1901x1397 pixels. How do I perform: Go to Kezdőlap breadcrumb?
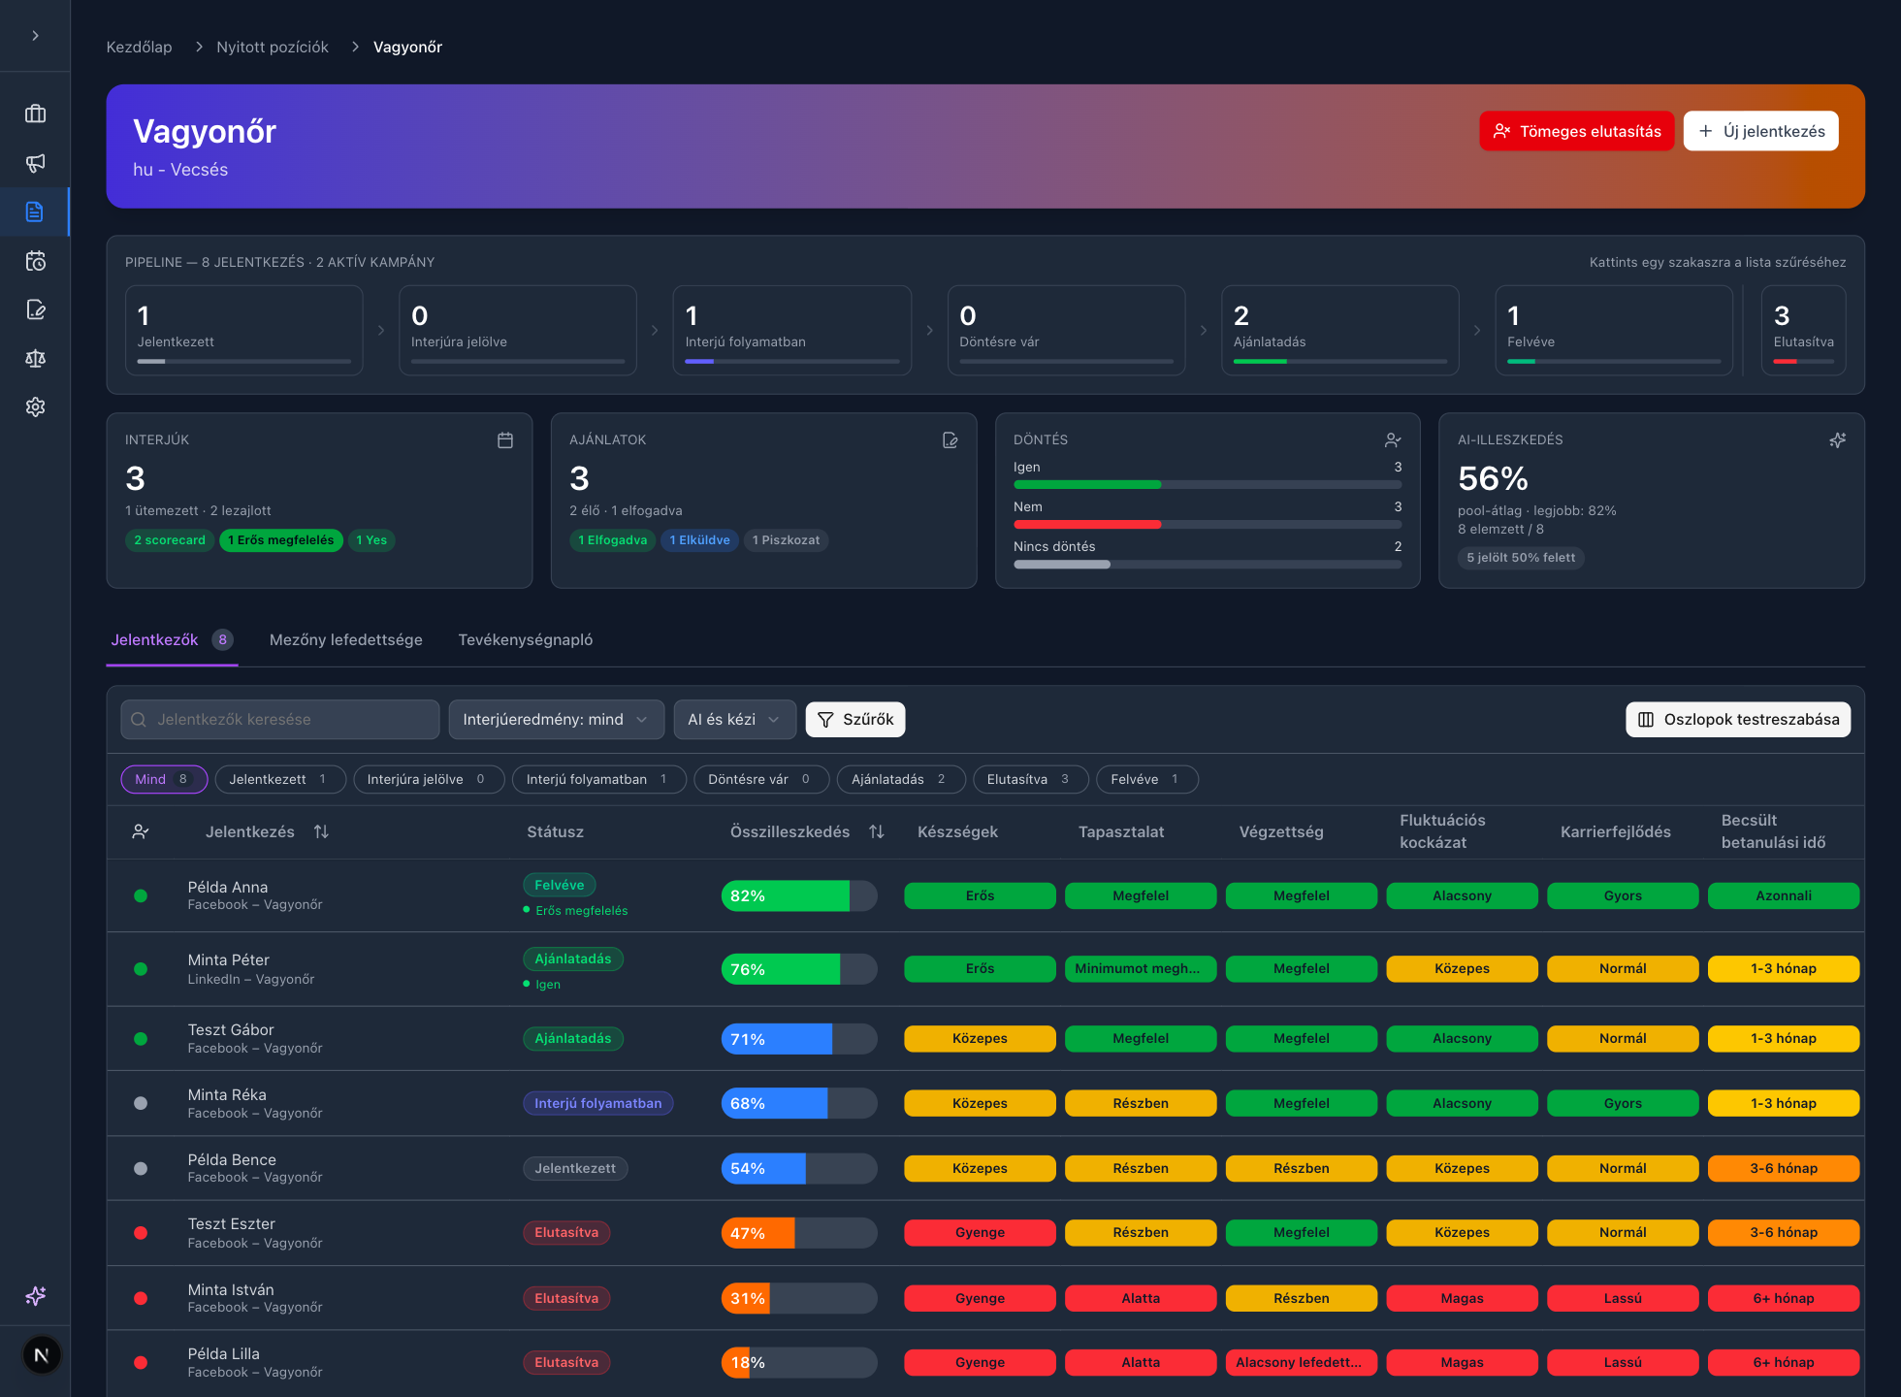tap(139, 47)
